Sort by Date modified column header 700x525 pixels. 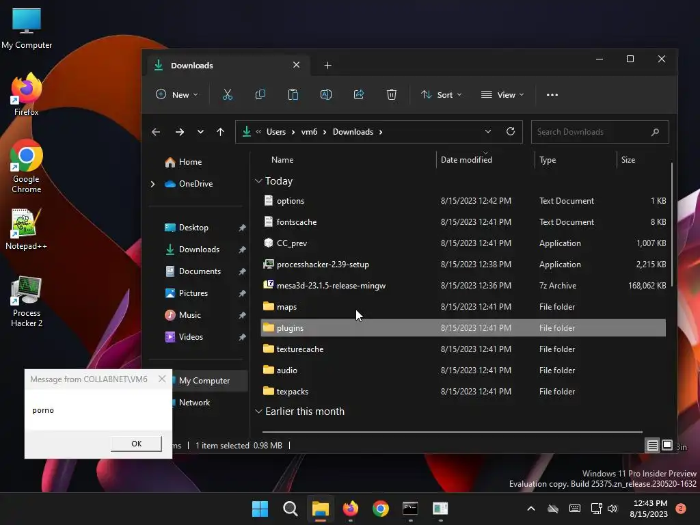(x=466, y=160)
